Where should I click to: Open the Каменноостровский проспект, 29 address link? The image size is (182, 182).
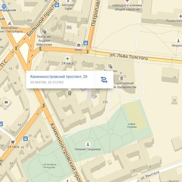click(59, 77)
